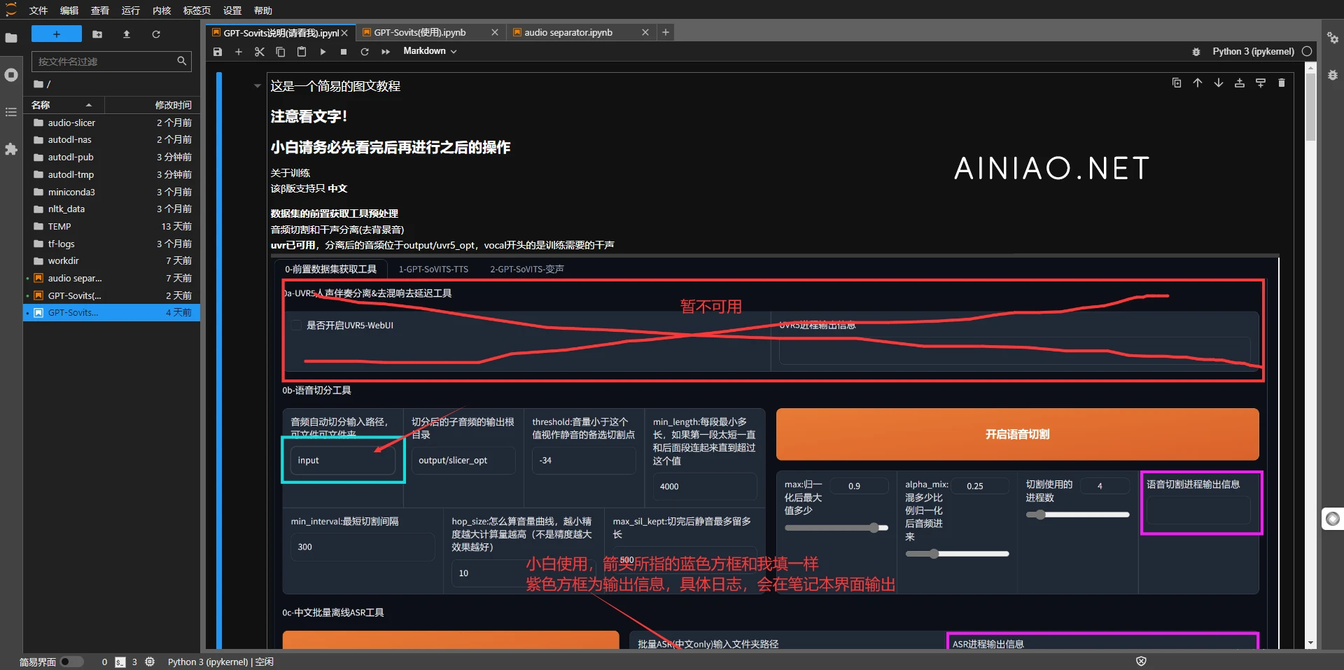The width and height of the screenshot is (1344, 670).
Task: Click the notebook scrollbar down arrow
Action: click(1310, 643)
